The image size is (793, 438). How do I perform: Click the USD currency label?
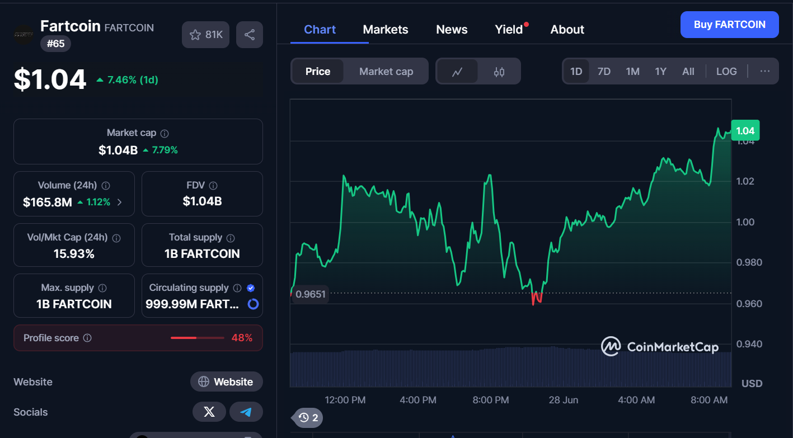pos(752,384)
